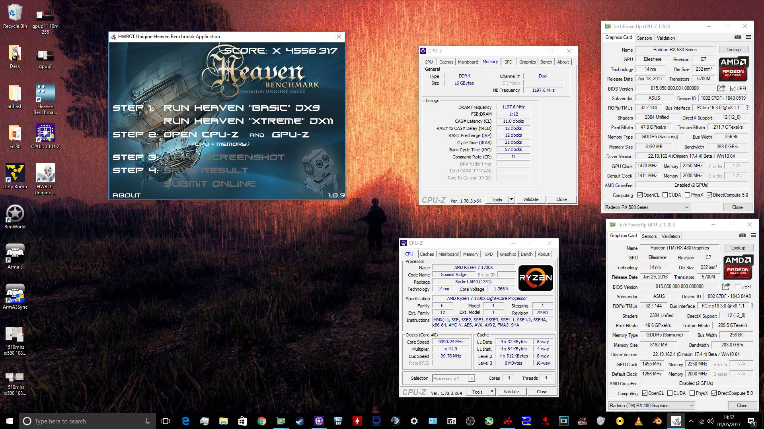Select the atiflash folder icon
Screen dimensions: 764x429
click(15, 97)
